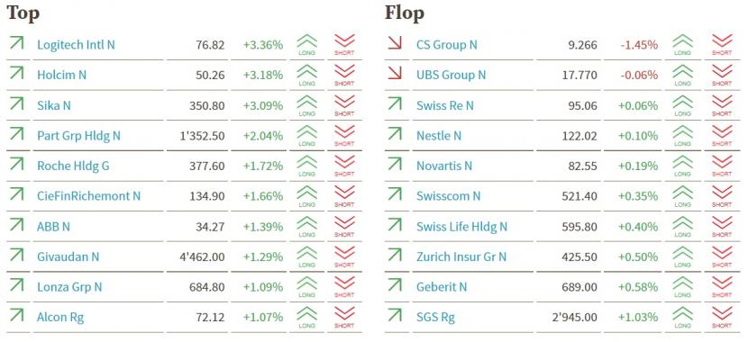The image size is (748, 342).
Task: Open the Zurich Insur Gr N link
Action: point(461,256)
